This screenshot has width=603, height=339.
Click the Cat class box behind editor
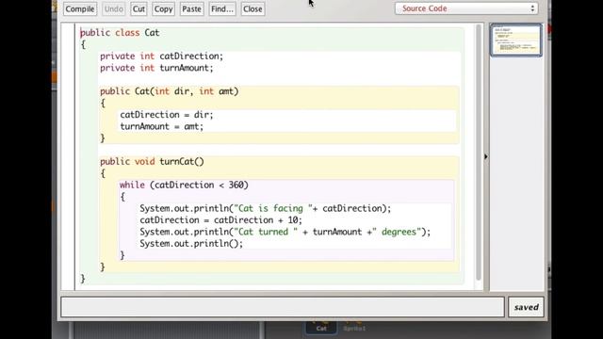point(321,328)
